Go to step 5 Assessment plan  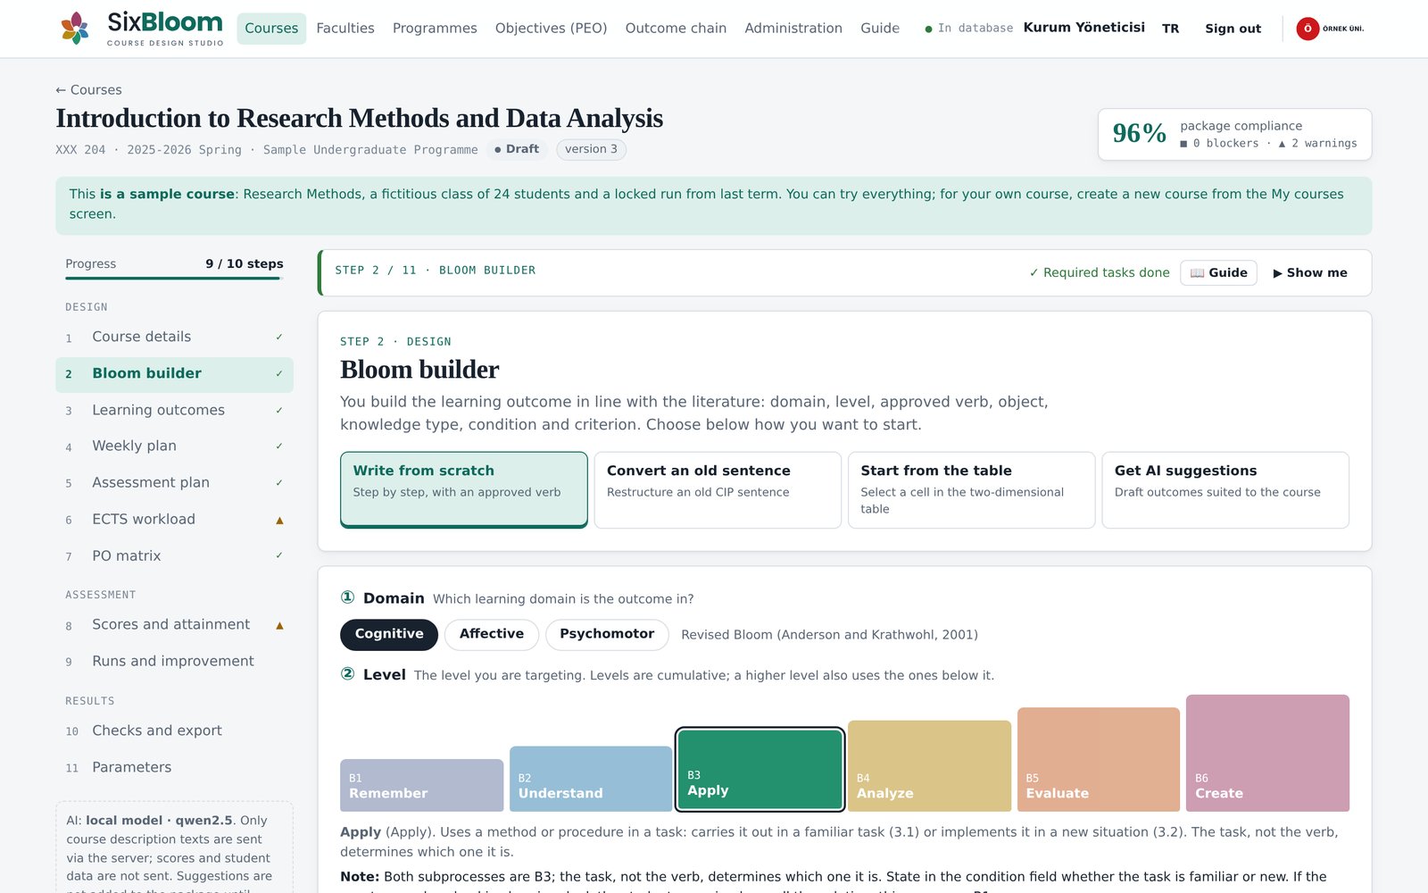174,482
